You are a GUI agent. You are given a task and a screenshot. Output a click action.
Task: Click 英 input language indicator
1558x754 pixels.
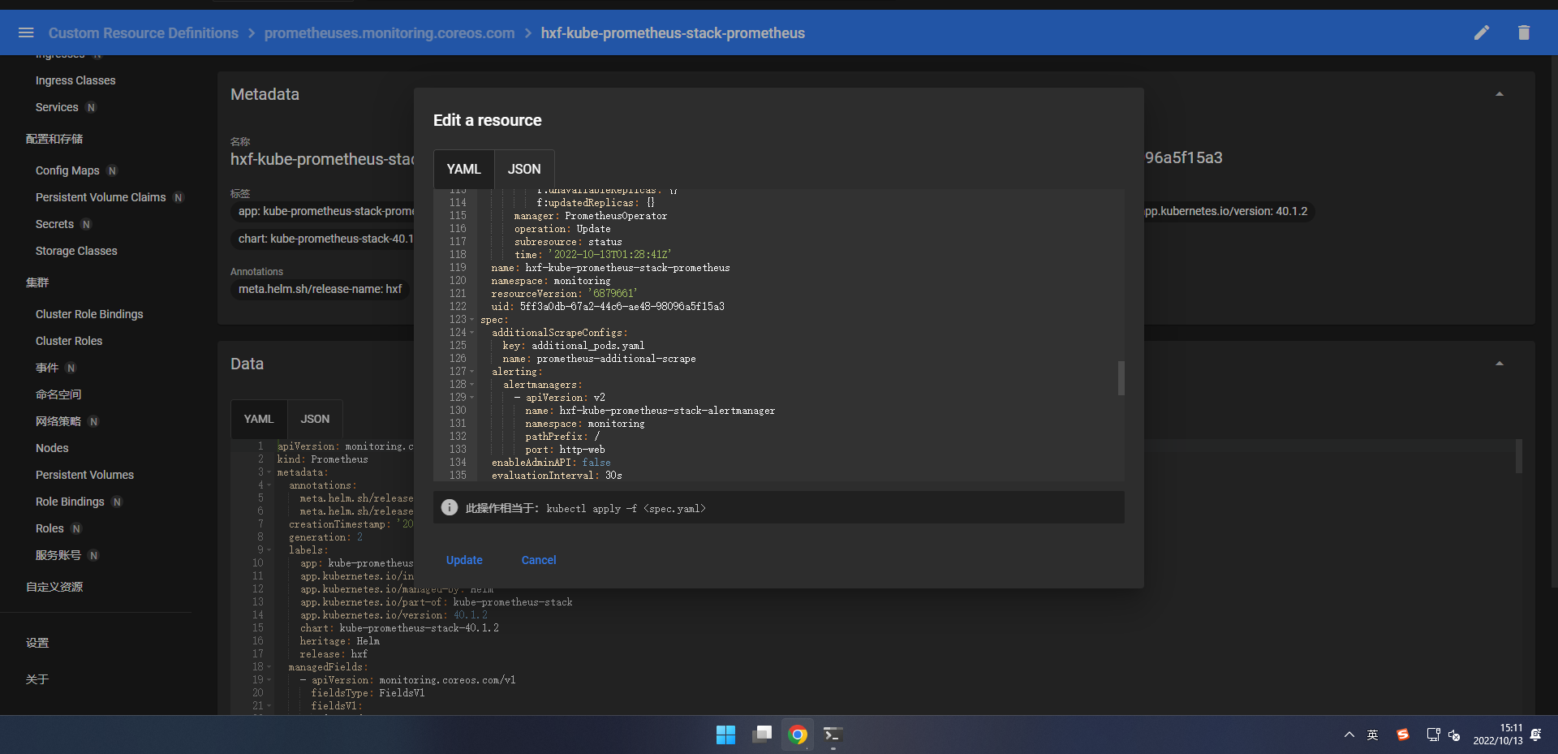click(1372, 735)
